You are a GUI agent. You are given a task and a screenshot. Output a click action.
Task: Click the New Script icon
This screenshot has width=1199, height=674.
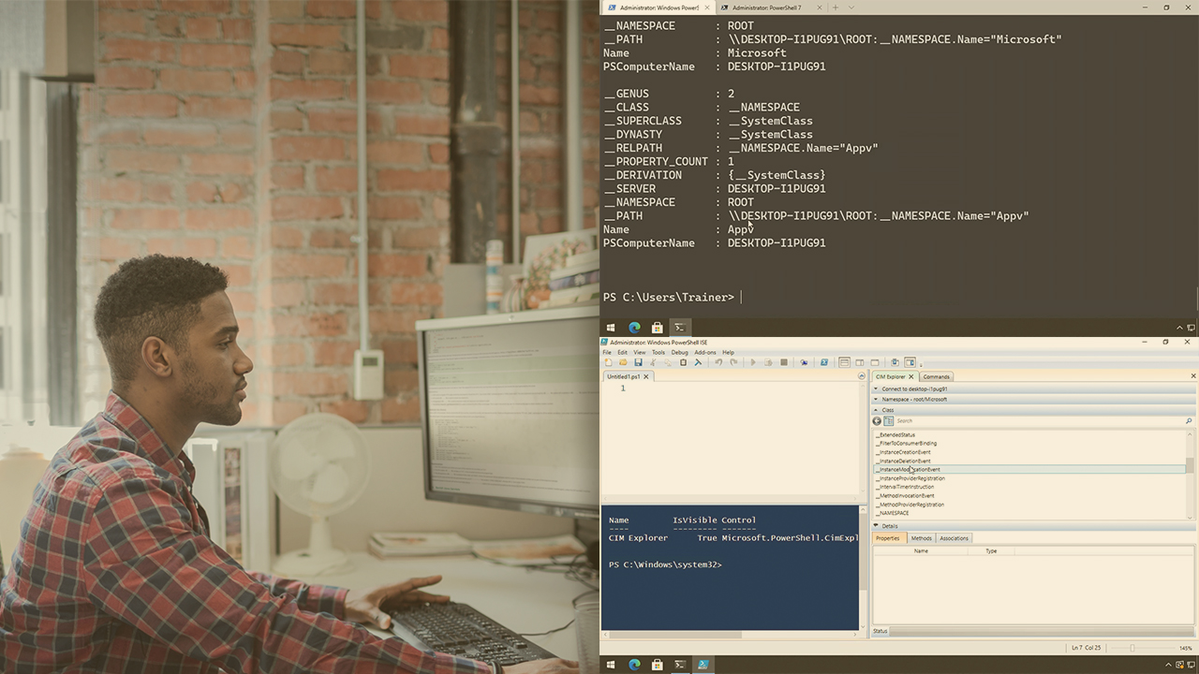click(x=610, y=362)
